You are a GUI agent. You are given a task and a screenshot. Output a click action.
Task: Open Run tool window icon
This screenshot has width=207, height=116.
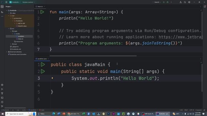point(2,89)
